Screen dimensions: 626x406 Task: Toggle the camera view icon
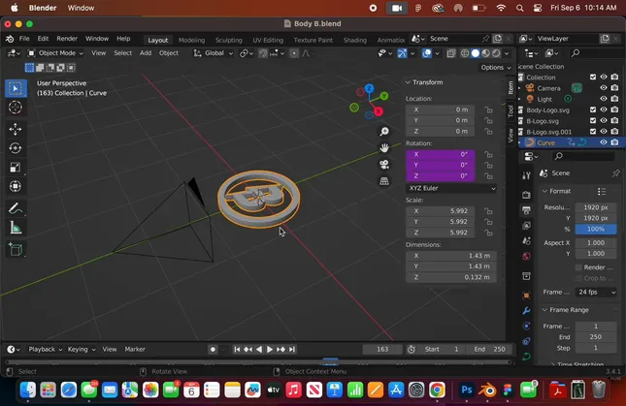pos(384,165)
